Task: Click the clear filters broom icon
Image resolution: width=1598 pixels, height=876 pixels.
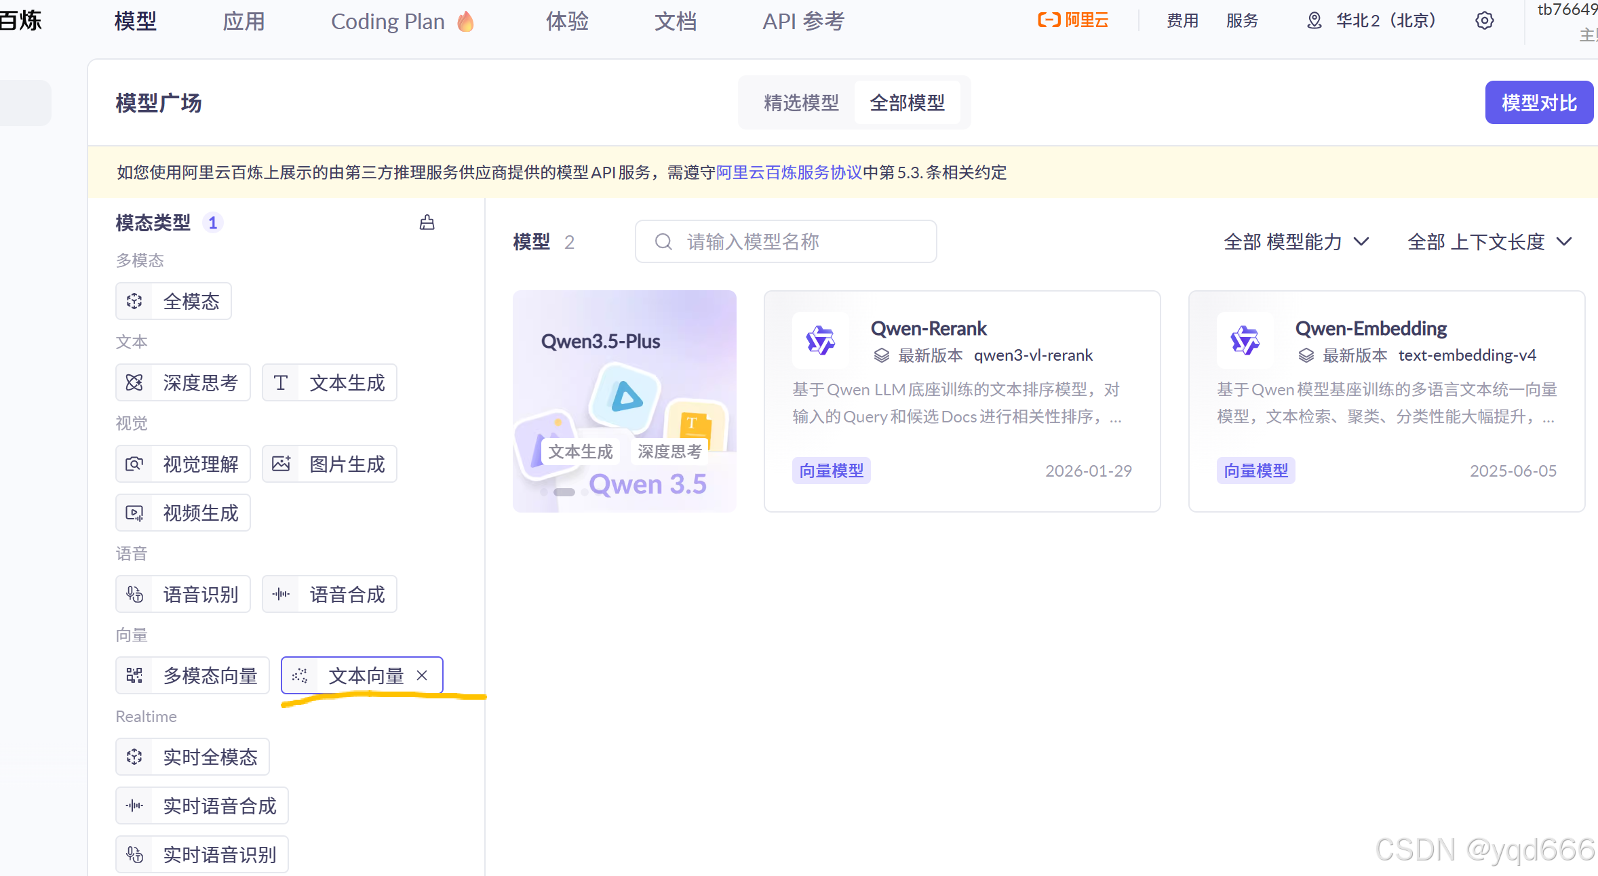Action: (x=427, y=222)
